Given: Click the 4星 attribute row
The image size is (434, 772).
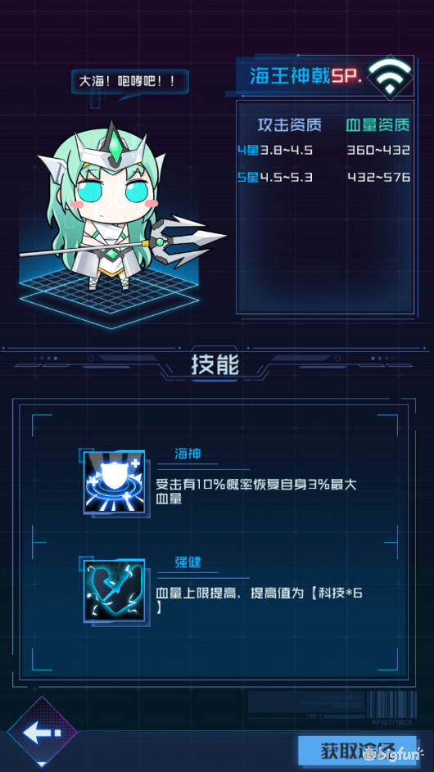Looking at the screenshot, I should (323, 151).
